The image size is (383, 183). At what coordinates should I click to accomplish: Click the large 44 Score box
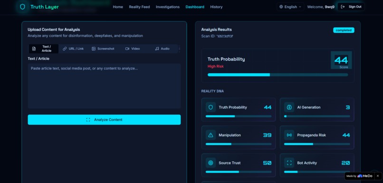[x=341, y=60]
